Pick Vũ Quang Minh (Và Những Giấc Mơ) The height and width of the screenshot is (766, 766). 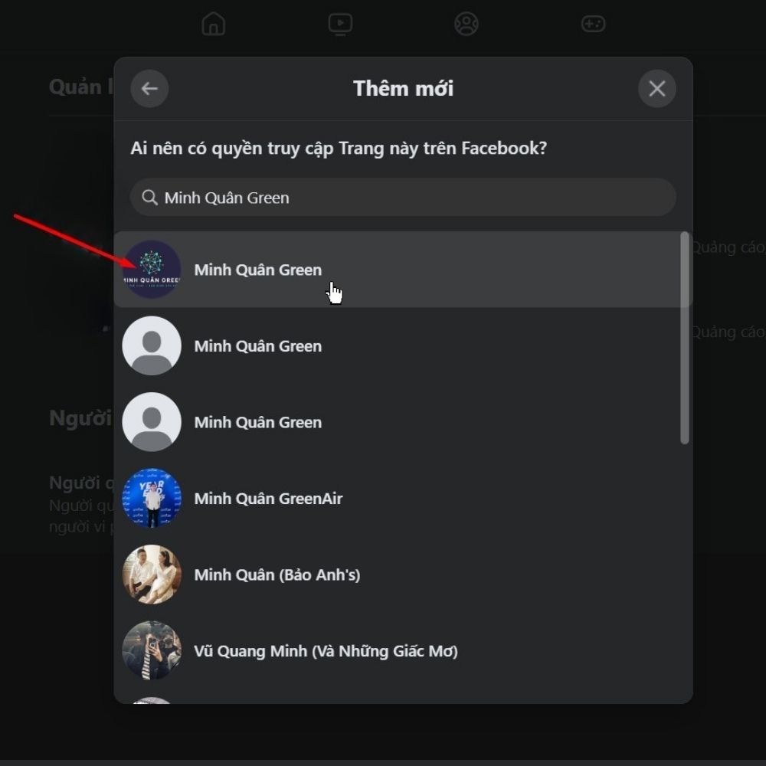pyautogui.click(x=326, y=651)
